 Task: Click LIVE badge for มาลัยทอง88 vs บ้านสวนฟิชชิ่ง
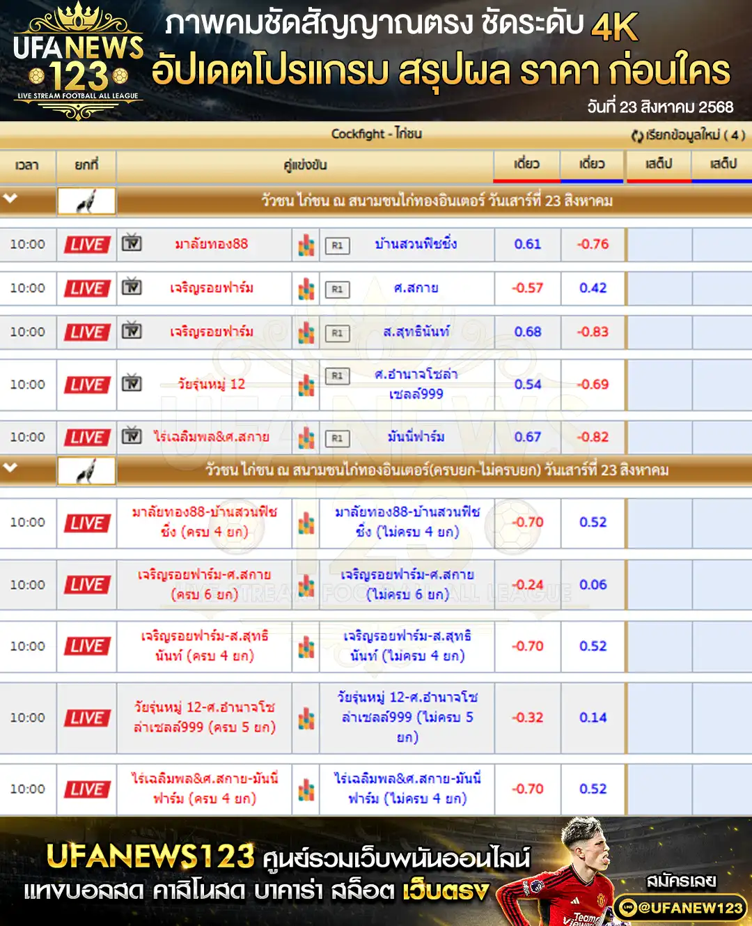tap(87, 245)
